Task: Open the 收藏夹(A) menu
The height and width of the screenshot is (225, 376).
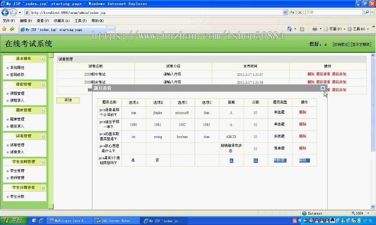Action: 61,21
